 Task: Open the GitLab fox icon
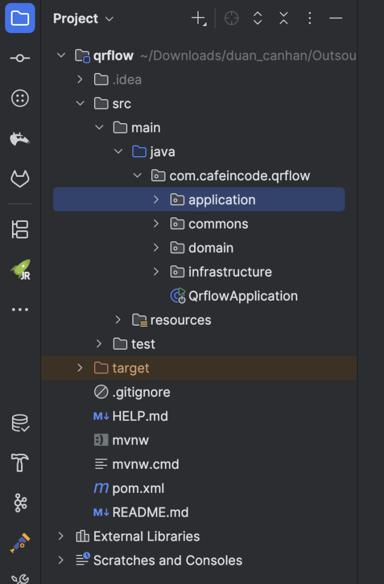click(x=20, y=179)
